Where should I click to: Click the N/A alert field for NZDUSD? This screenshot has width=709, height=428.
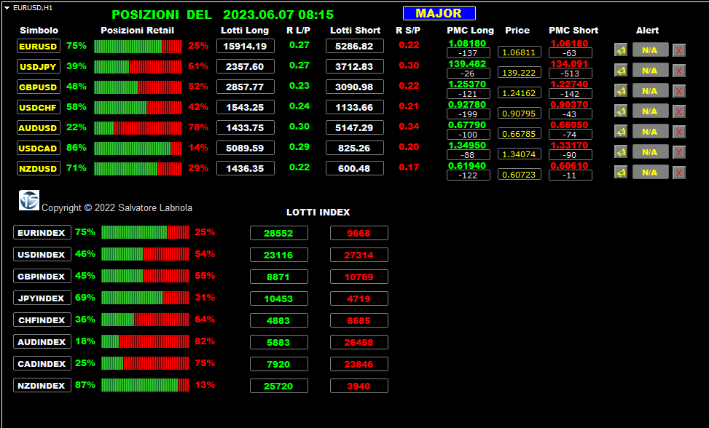650,172
